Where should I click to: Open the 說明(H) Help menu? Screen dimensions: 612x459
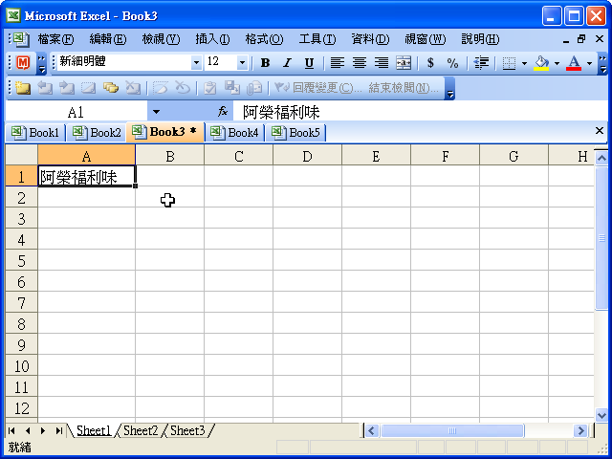coord(480,39)
